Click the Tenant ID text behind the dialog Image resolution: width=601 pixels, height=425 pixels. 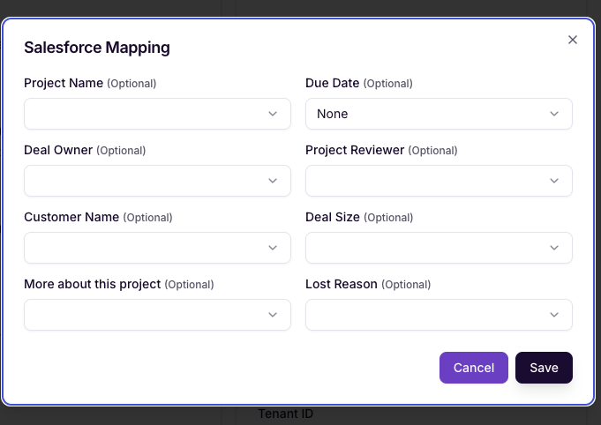pyautogui.click(x=286, y=414)
